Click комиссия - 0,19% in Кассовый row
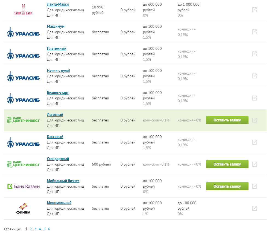The image size is (269, 238). [x=186, y=142]
